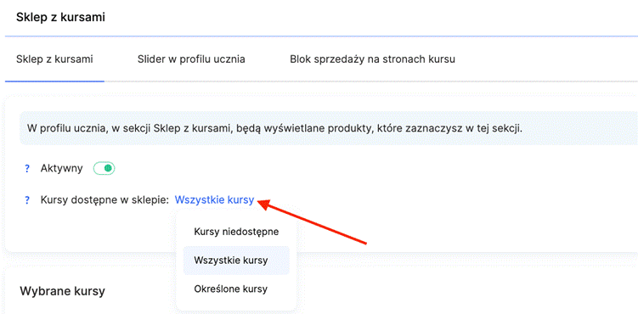This screenshot has height=314, width=638.
Task: Click the Wybrane kursy section heading
Action: click(x=62, y=291)
